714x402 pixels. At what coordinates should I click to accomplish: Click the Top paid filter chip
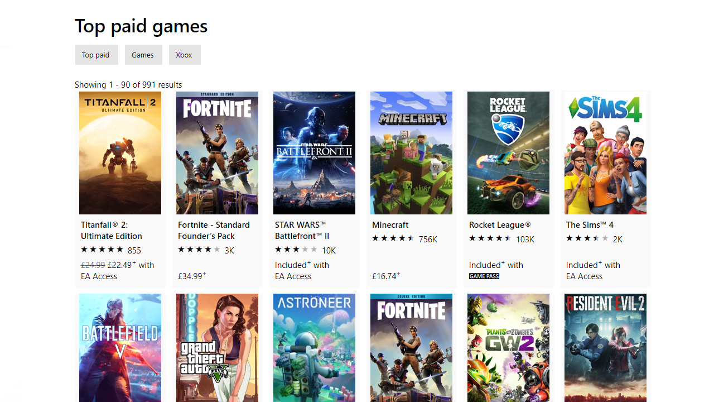(x=96, y=55)
